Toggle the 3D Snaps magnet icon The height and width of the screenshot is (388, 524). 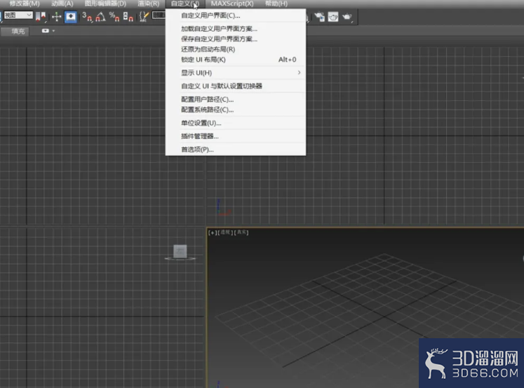point(87,17)
